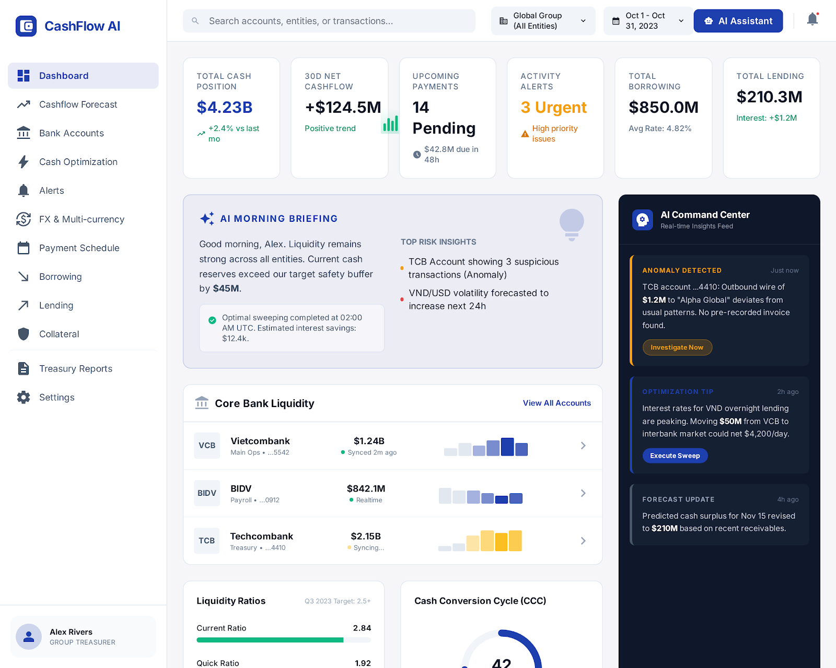
Task: Click the AI Command Center head icon
Action: coord(643,220)
